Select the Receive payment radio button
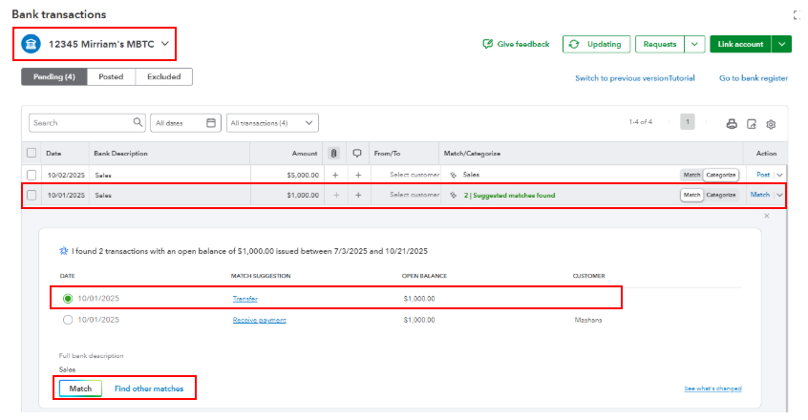 tap(68, 320)
